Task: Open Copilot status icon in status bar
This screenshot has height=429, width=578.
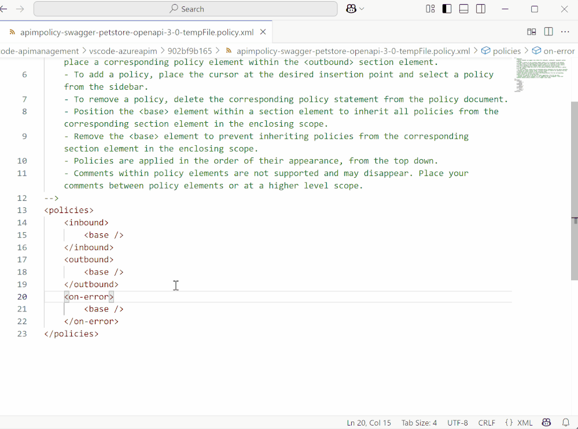Action: tap(546, 423)
